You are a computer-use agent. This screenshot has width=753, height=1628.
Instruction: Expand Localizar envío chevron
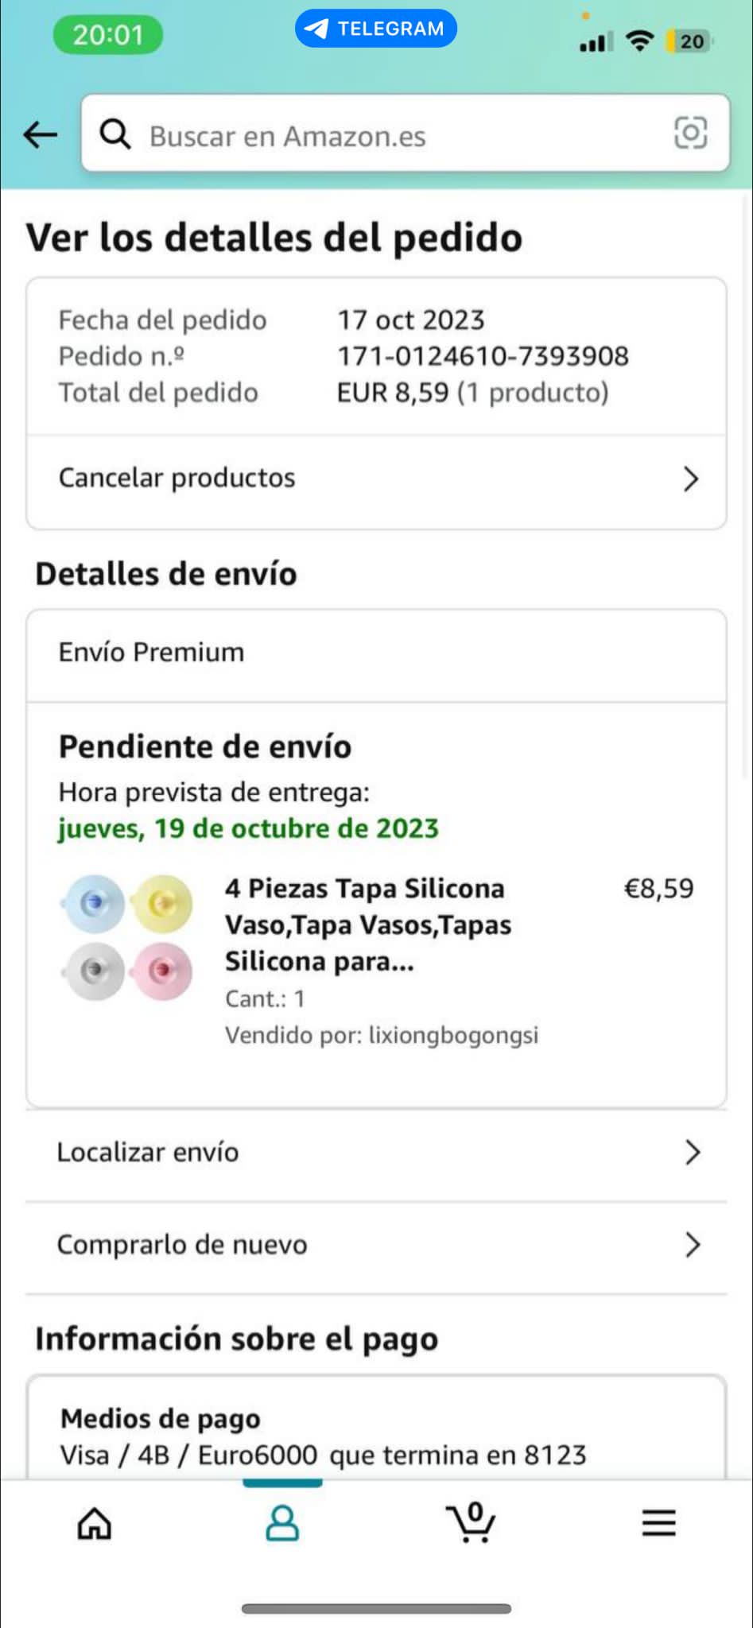click(x=693, y=1152)
